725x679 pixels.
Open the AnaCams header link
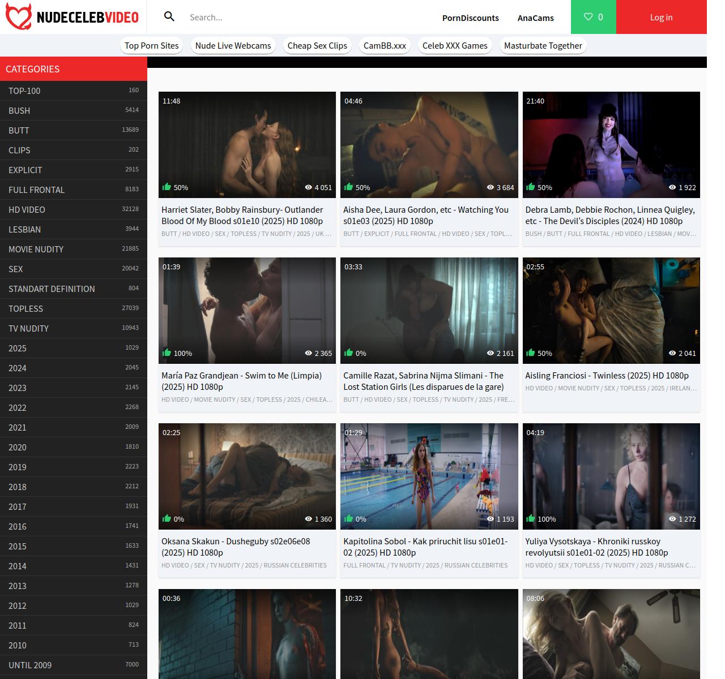[535, 18]
